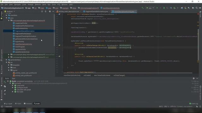Open the TODO tool window button
The image size is (202, 113).
pos(18,104)
